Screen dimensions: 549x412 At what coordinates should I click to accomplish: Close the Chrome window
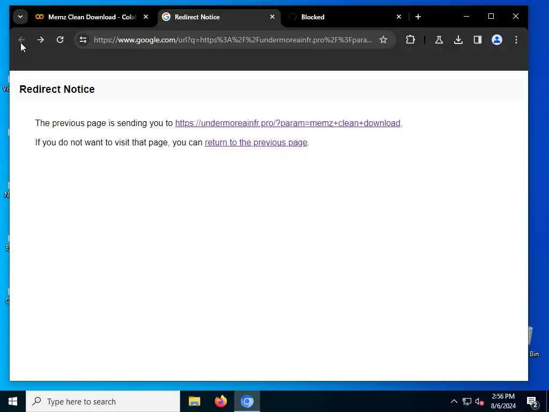515,17
